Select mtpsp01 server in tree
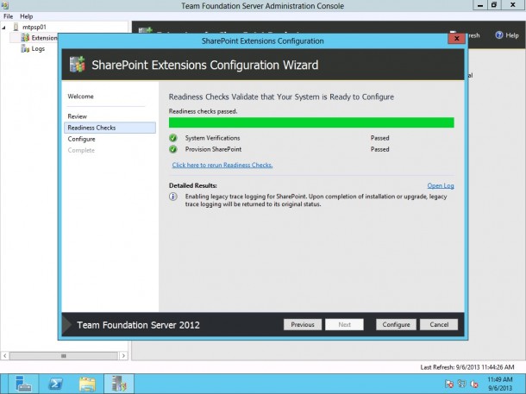 click(x=34, y=27)
